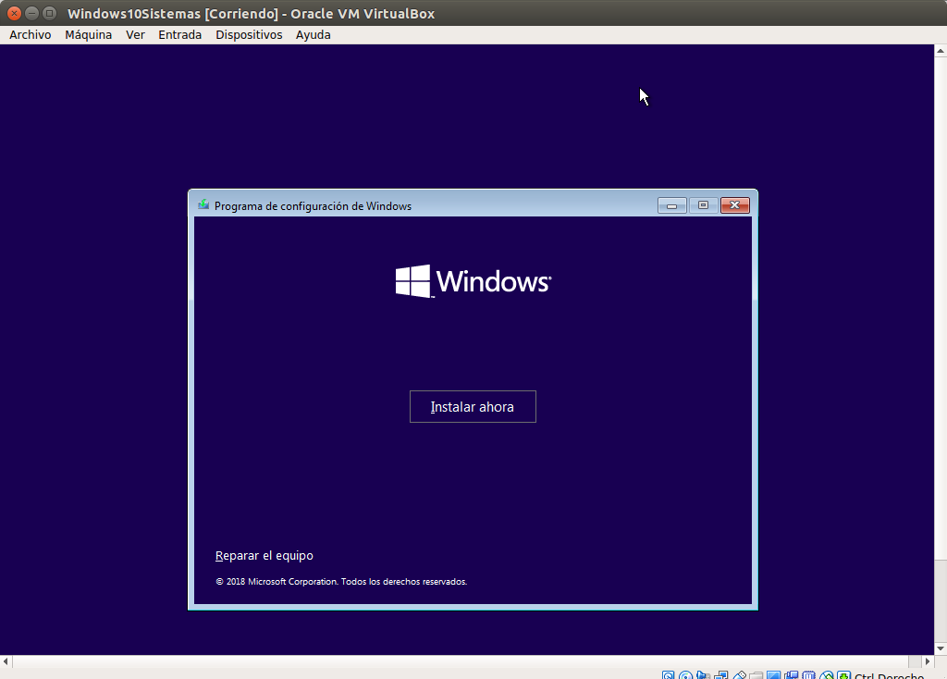947x679 pixels.
Task: Open the Entrada menu
Action: [180, 34]
